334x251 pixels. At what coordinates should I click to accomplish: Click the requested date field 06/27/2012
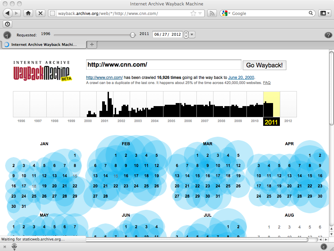pos(168,34)
